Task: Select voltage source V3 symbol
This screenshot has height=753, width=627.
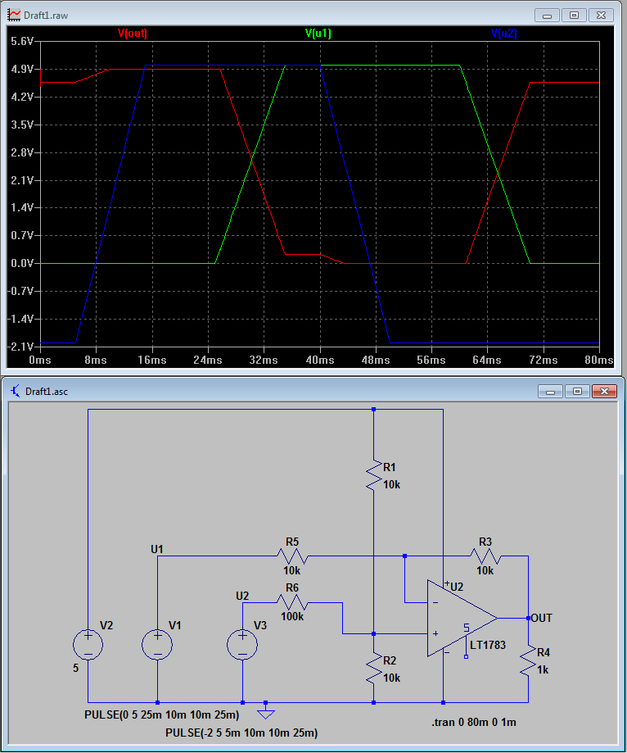Action: tap(242, 645)
